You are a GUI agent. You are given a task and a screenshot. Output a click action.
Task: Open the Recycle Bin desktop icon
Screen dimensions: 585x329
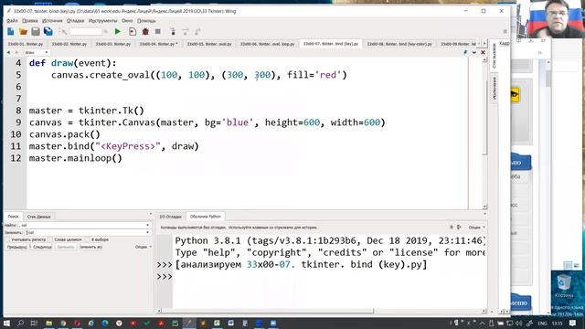563,286
